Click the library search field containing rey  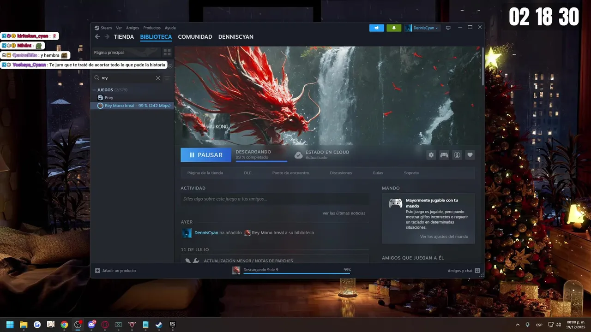(127, 78)
